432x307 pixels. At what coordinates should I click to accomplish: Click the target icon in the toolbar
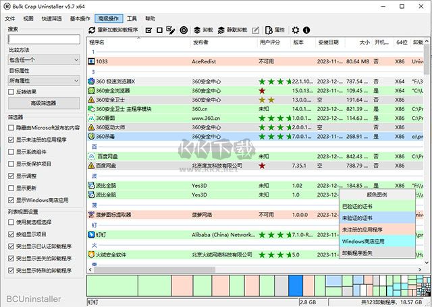[x=184, y=30]
